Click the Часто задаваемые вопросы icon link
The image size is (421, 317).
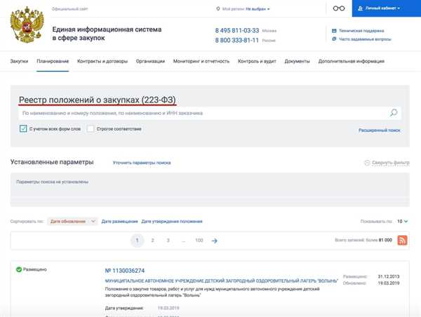333,39
